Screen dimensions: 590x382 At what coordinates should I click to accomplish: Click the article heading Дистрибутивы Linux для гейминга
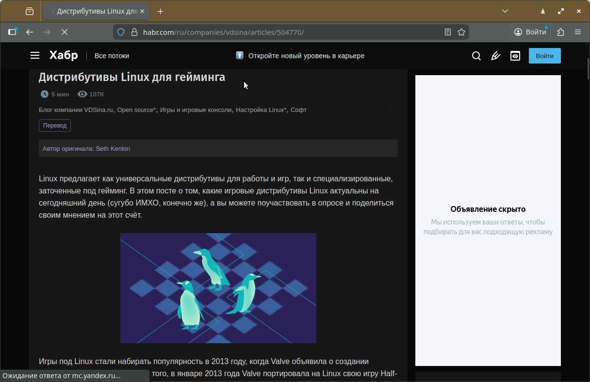[x=132, y=77]
